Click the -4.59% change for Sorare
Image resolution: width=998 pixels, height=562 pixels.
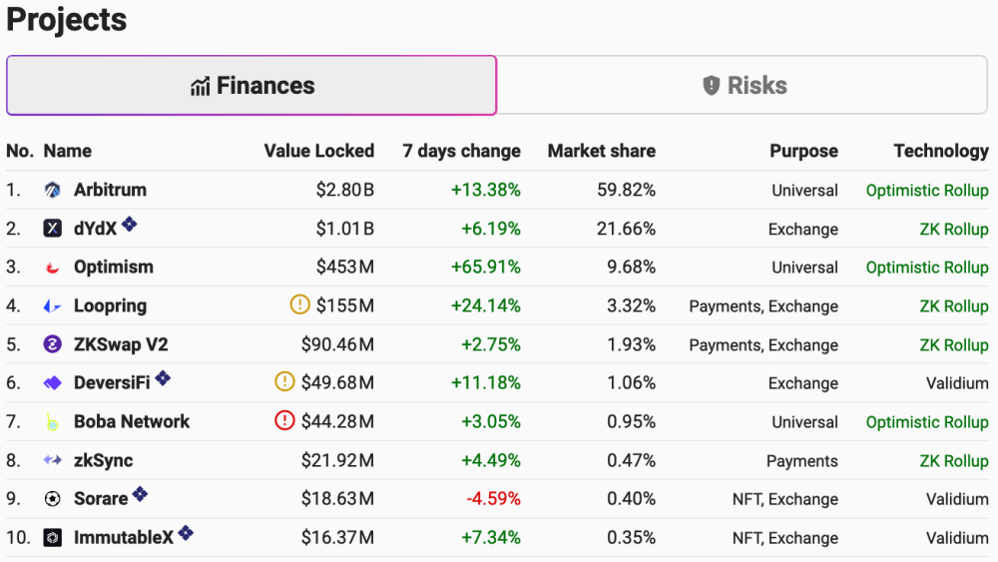(493, 499)
